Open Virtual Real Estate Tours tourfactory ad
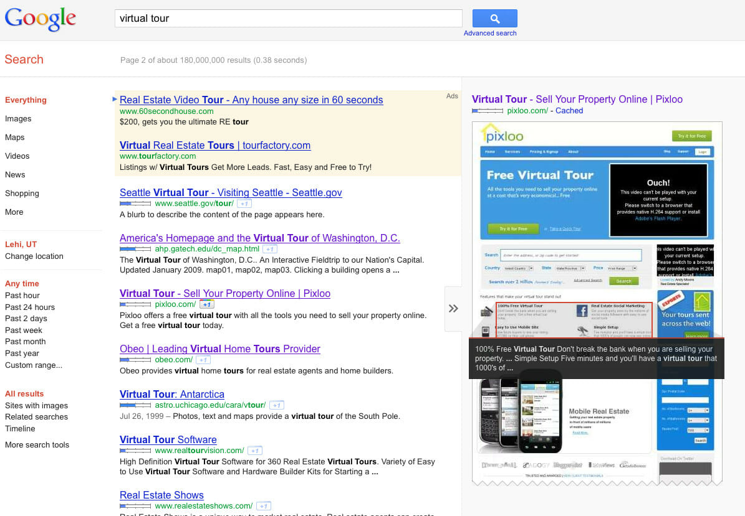The width and height of the screenshot is (745, 516). click(x=215, y=146)
